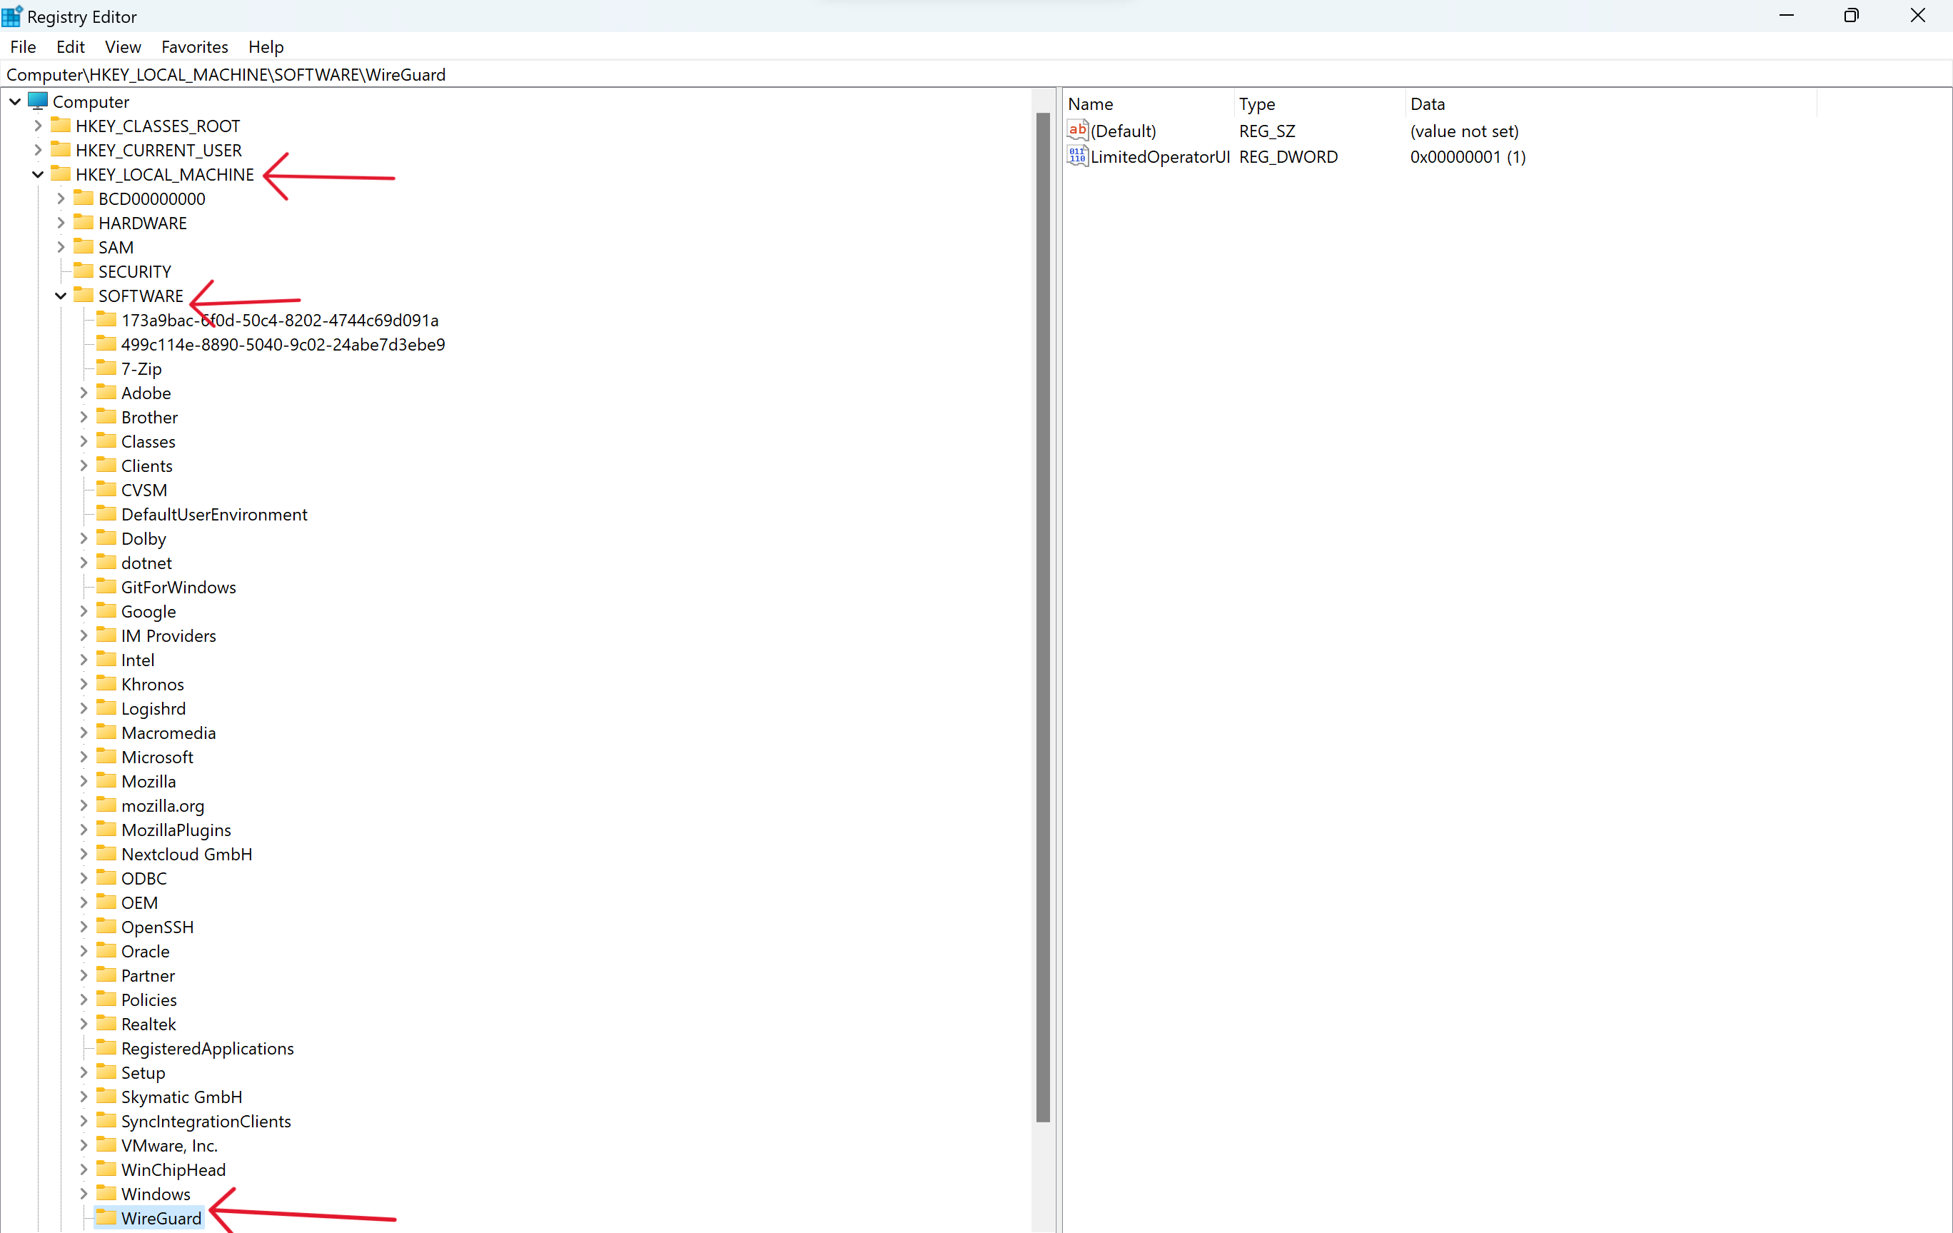The width and height of the screenshot is (1953, 1233).
Task: Click the Registry Editor app icon in title bar
Action: coord(12,16)
